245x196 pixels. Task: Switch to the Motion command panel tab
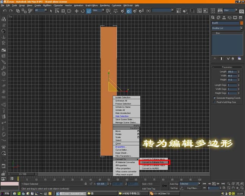229,17
